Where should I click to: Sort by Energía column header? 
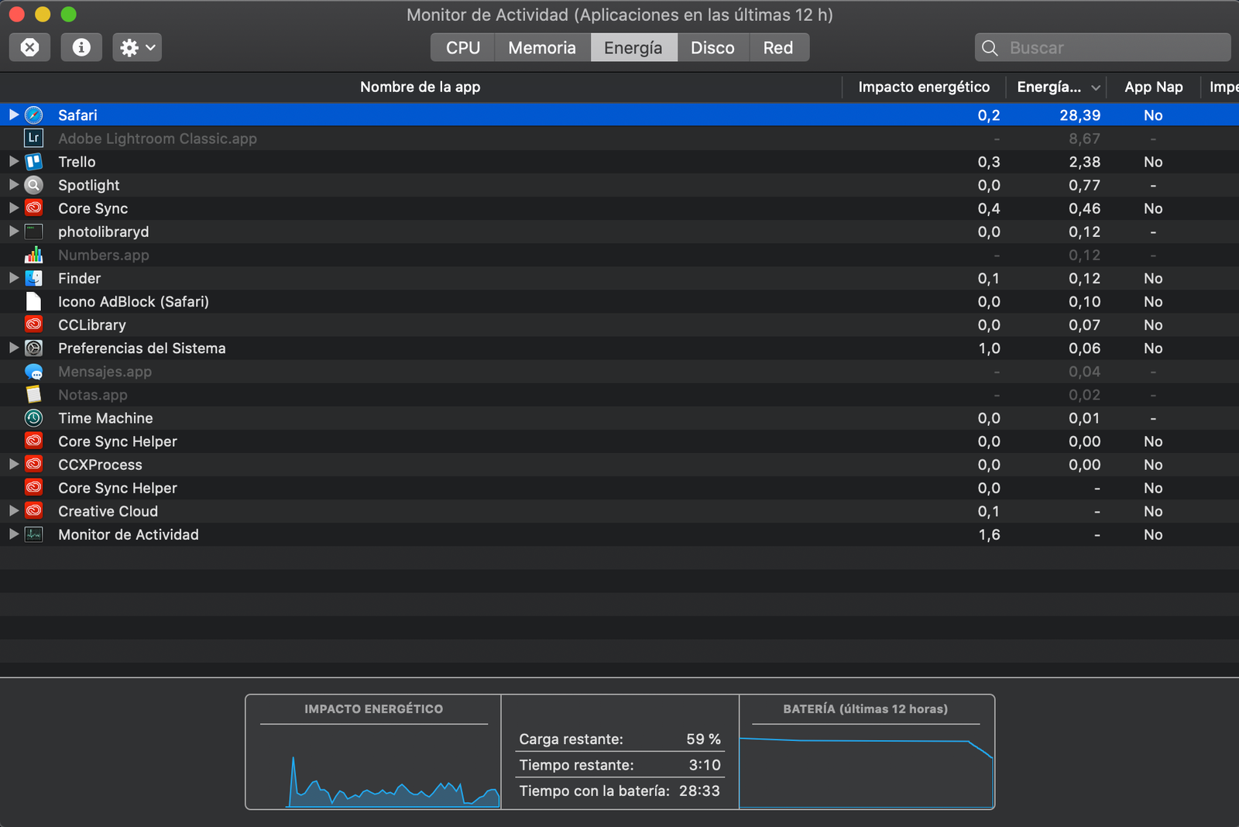click(1056, 87)
